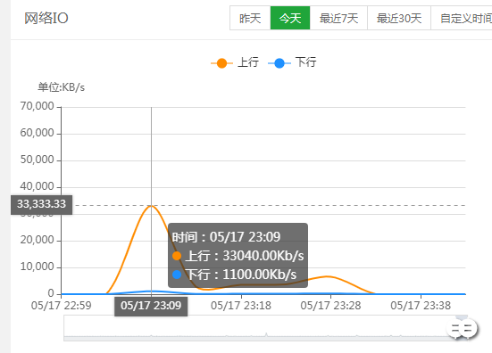Click the orange curve's second peak near 23:28
This screenshot has width=492, height=353.
328,276
